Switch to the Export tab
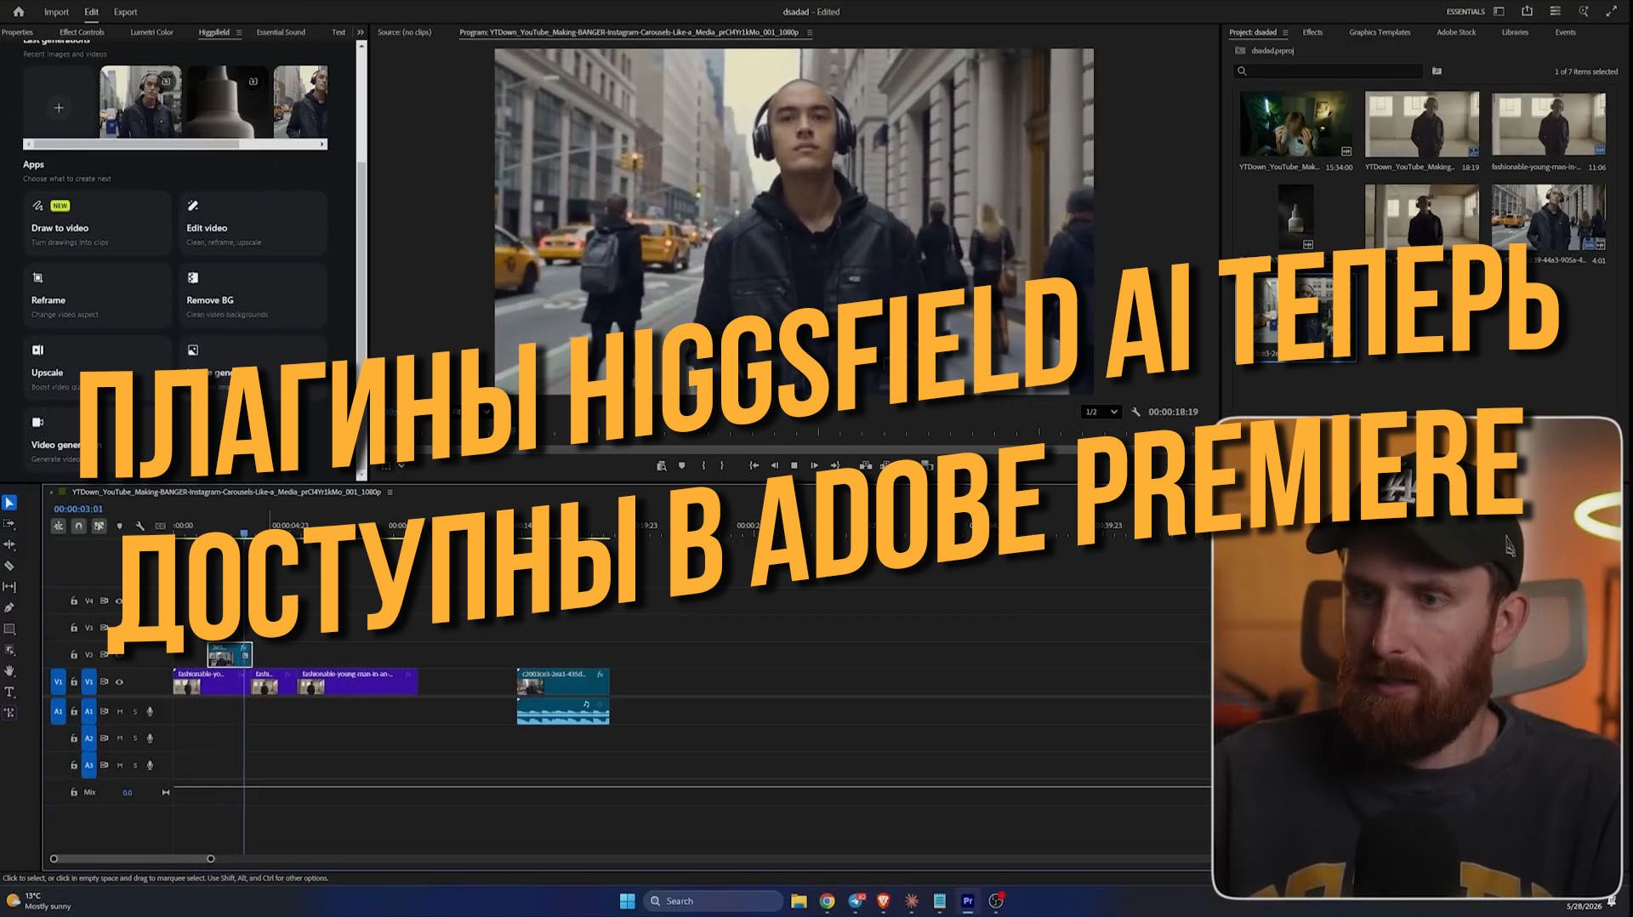1633x917 pixels. (125, 12)
